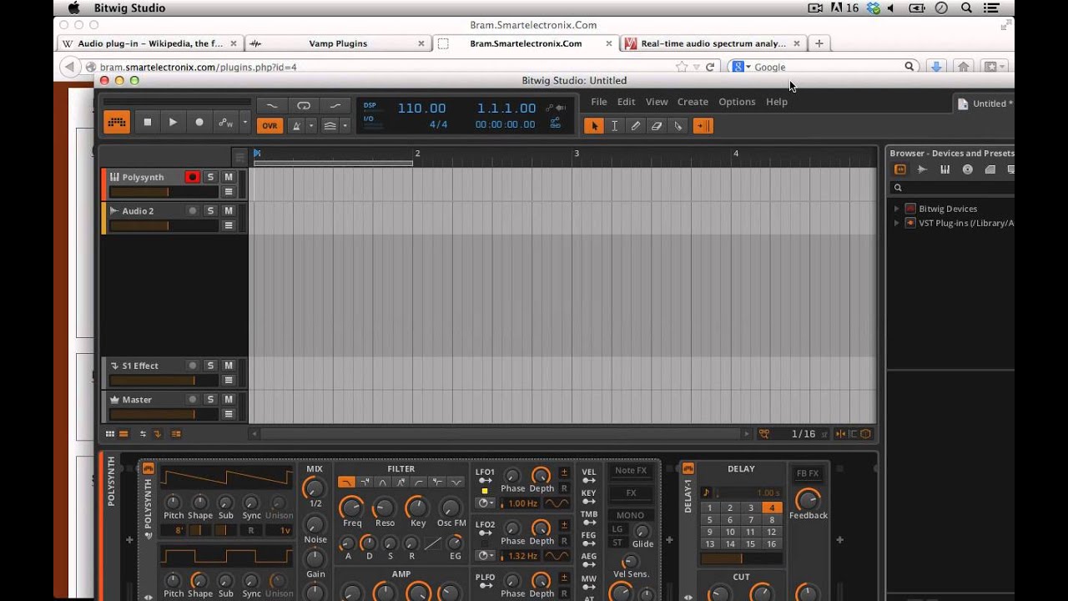The height and width of the screenshot is (601, 1068).
Task: Toggle the orange piano keyboard button
Action: pyautogui.click(x=117, y=123)
